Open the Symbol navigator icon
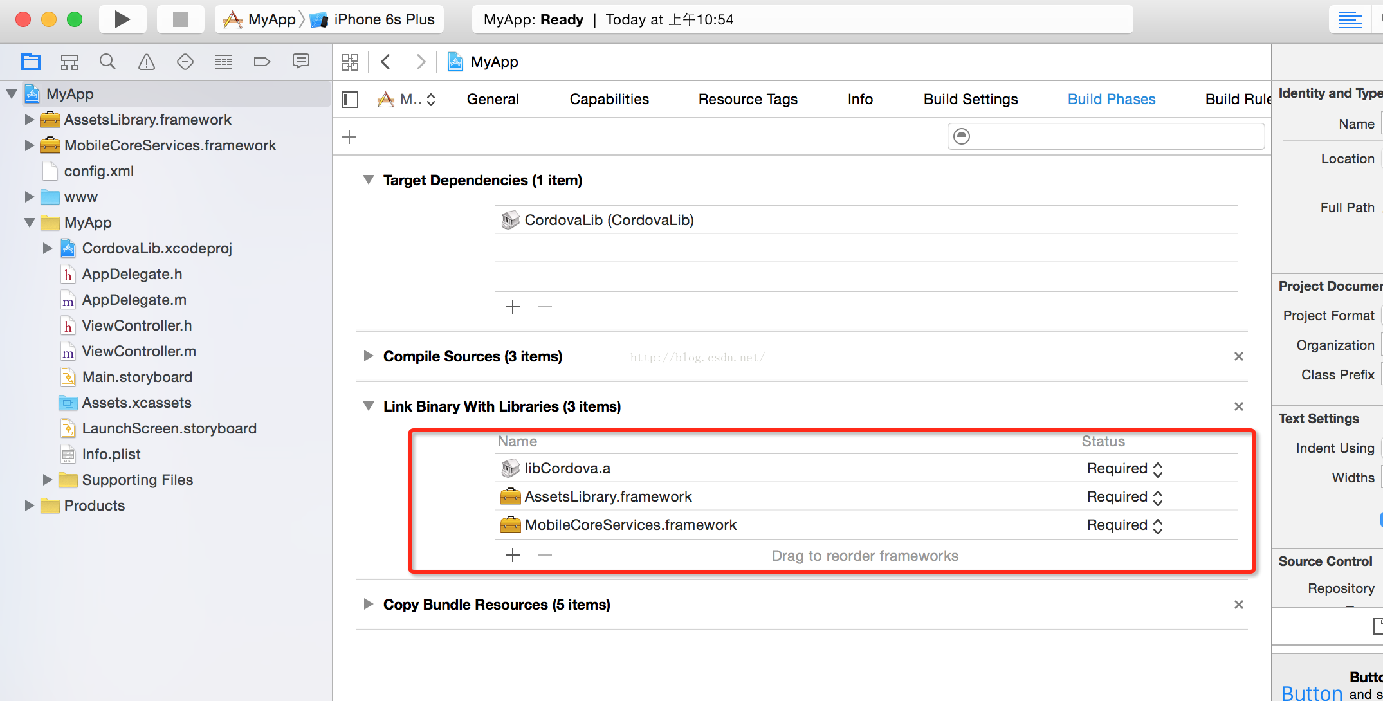Screen dimensions: 1383x701 [69, 62]
